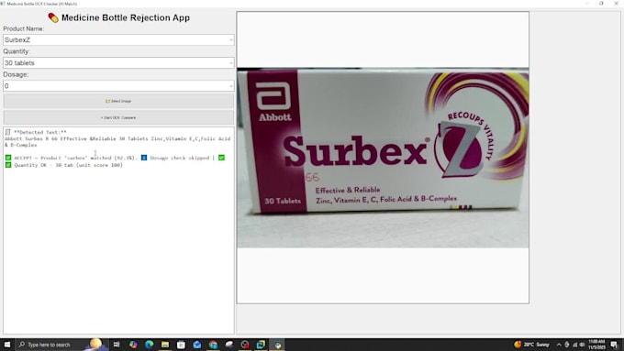Click the 'Product Name:' label
The height and width of the screenshot is (351, 624).
coord(24,28)
